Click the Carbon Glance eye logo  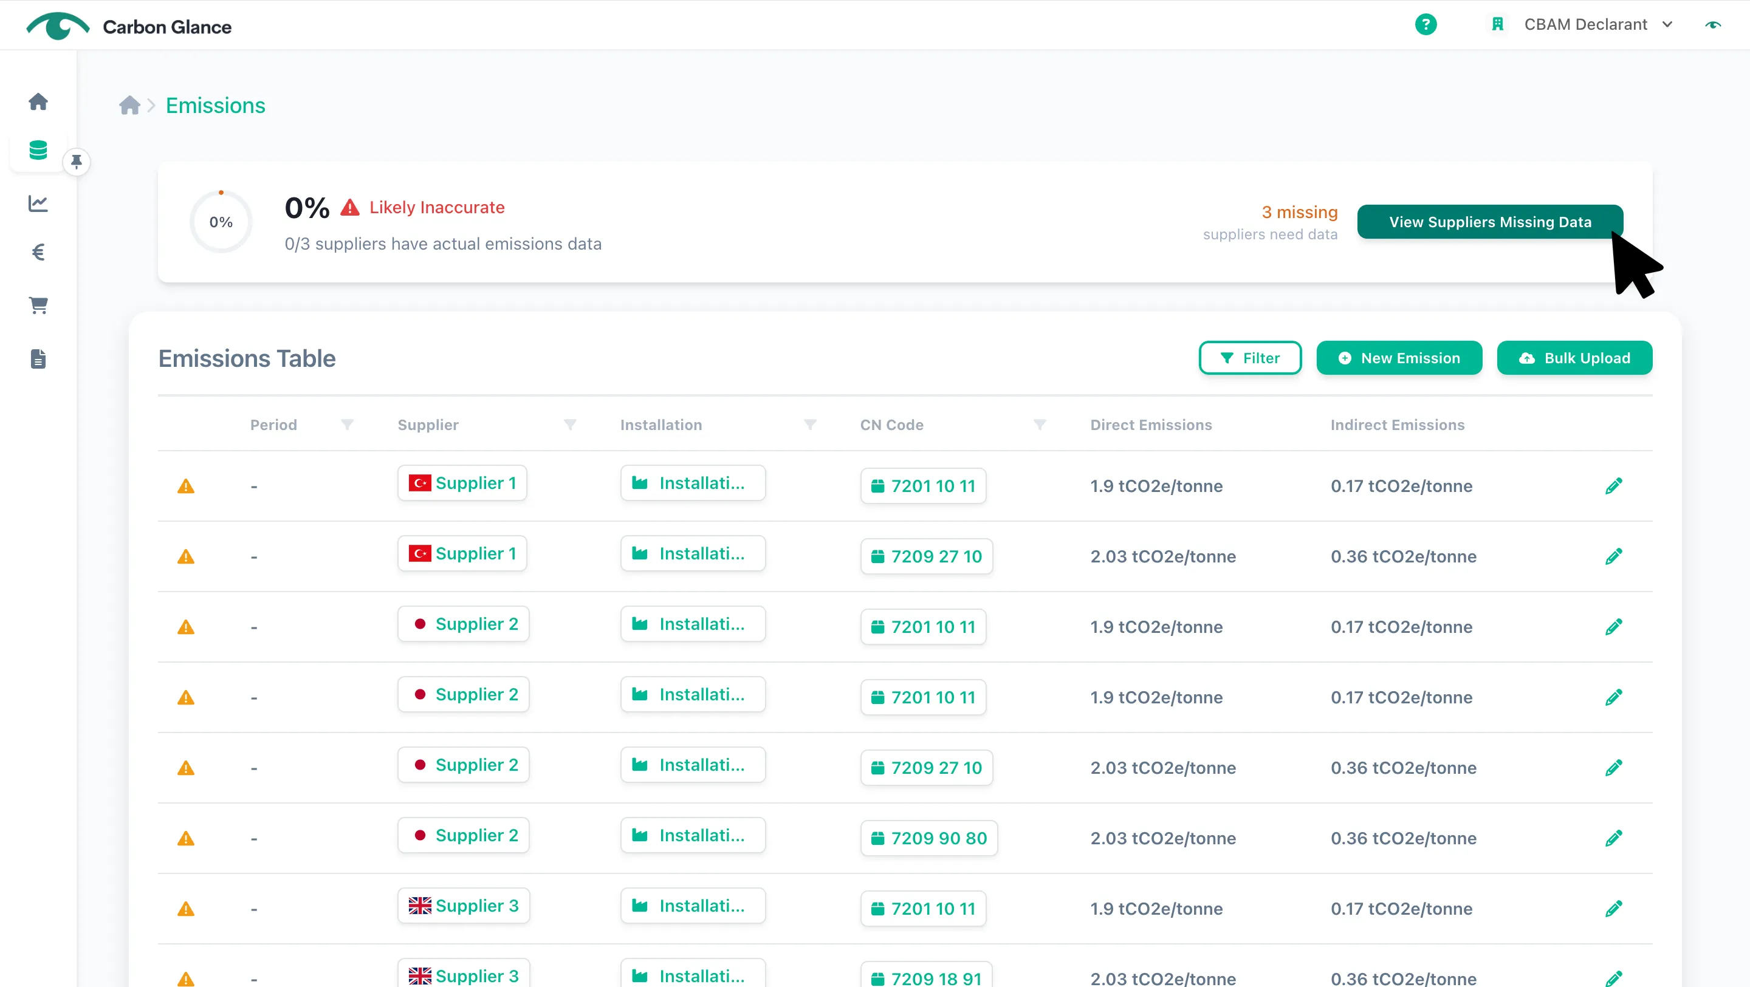pyautogui.click(x=58, y=26)
